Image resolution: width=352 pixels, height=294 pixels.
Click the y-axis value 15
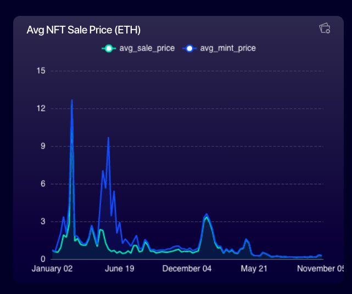tap(41, 71)
